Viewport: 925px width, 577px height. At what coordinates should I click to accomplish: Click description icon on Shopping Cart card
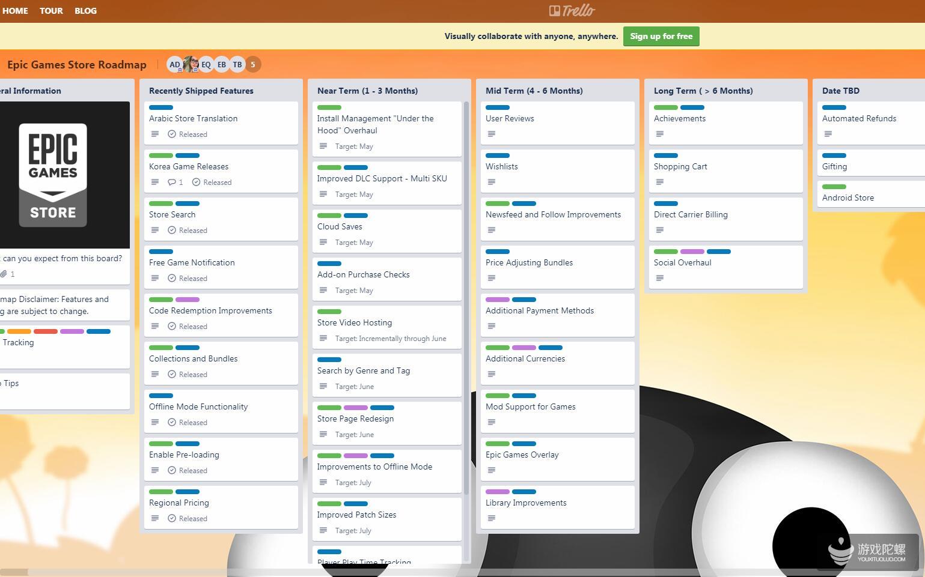(660, 182)
